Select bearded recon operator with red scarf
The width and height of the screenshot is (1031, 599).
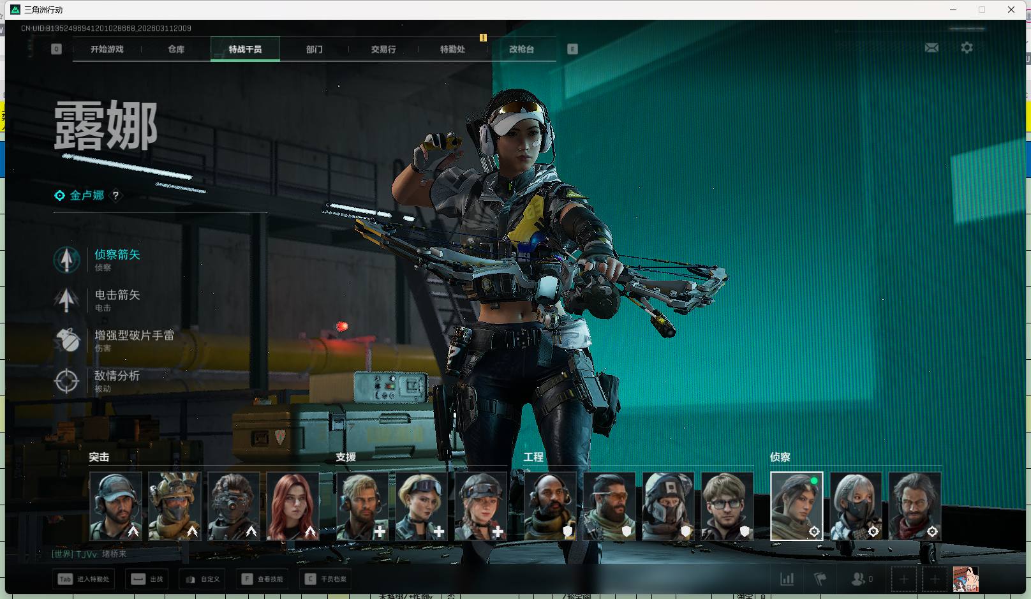(x=915, y=506)
